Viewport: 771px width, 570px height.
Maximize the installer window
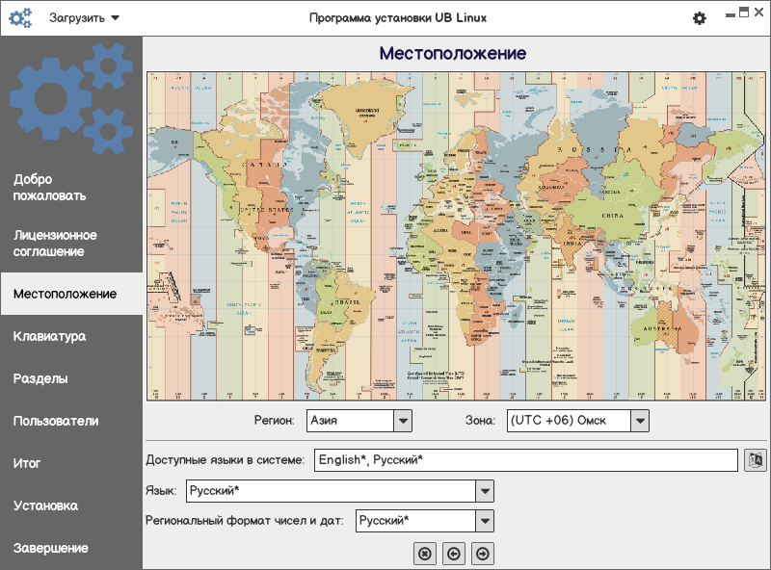point(744,13)
